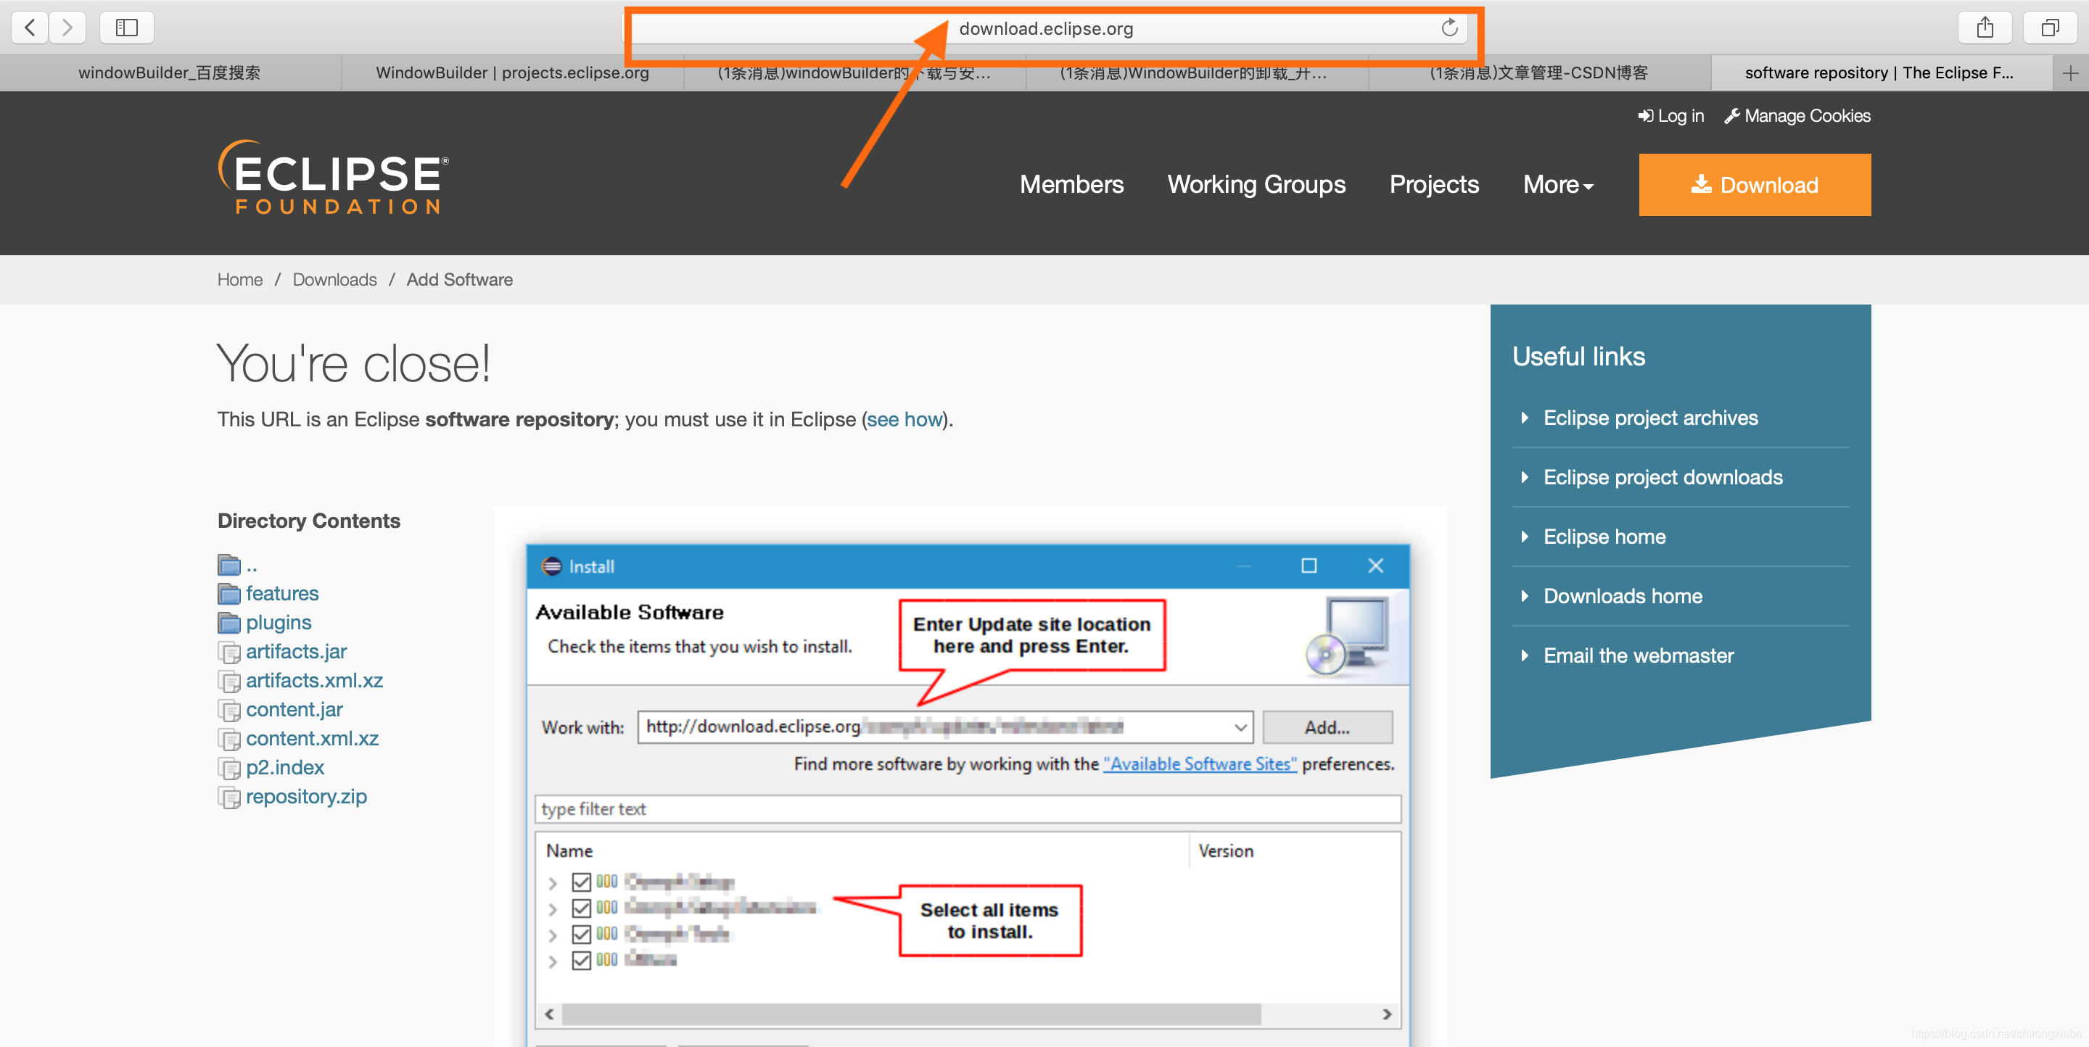This screenshot has height=1047, width=2089.
Task: Click the Home breadcrumb link
Action: (240, 280)
